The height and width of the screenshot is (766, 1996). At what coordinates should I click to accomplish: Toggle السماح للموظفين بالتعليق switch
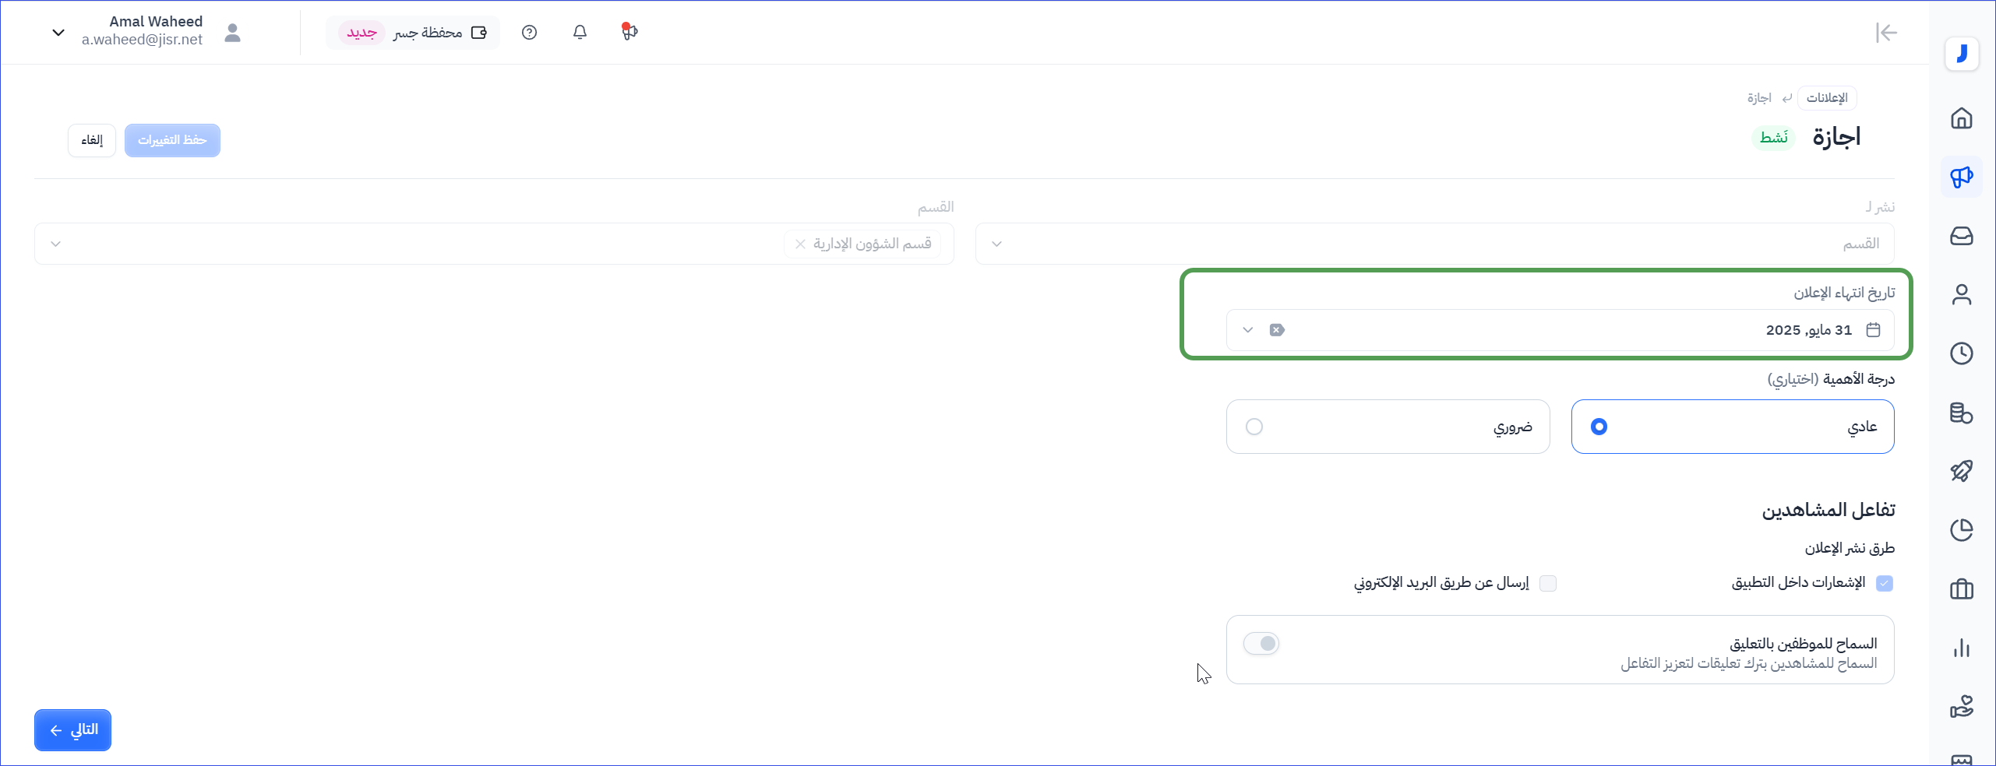tap(1261, 644)
